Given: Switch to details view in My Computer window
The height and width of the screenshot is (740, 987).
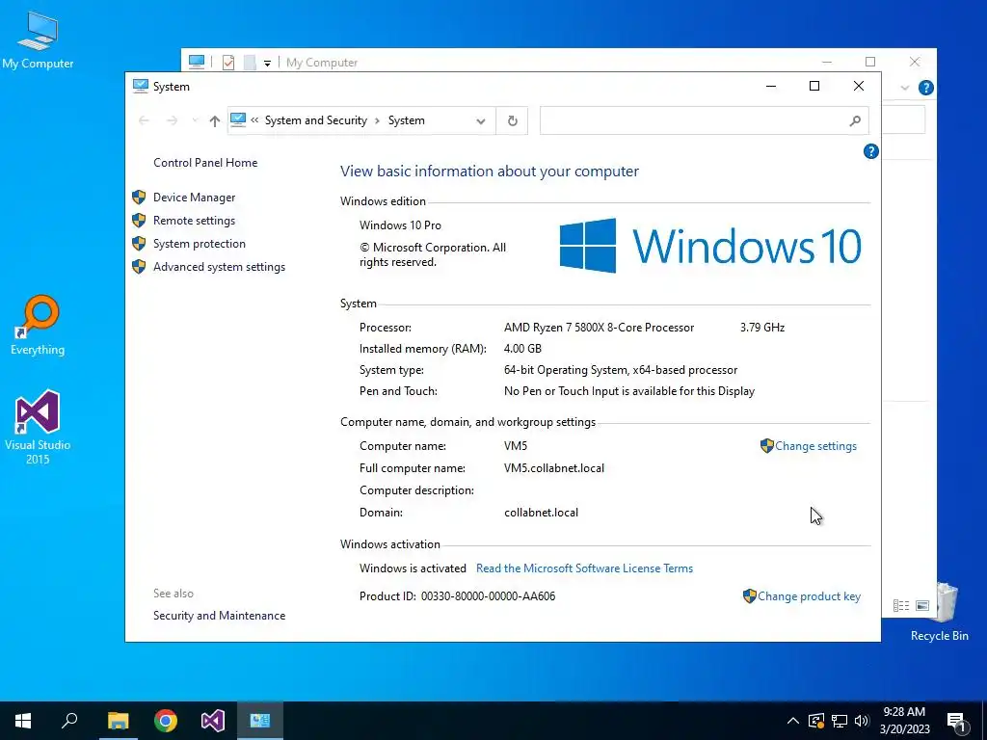Looking at the screenshot, I should pyautogui.click(x=901, y=605).
